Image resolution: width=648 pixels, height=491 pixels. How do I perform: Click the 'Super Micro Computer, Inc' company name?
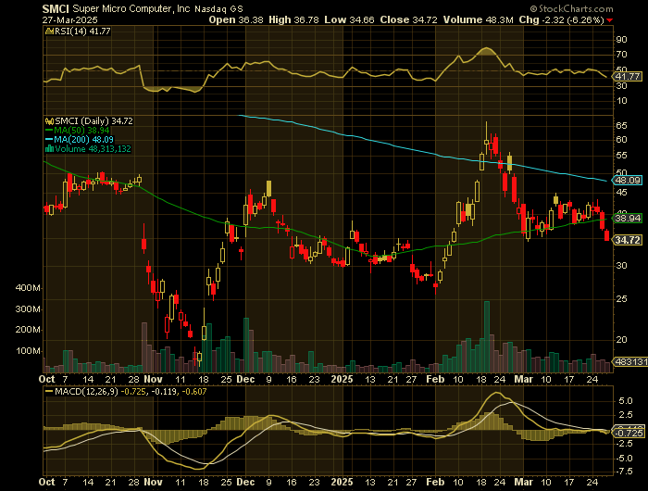[131, 8]
